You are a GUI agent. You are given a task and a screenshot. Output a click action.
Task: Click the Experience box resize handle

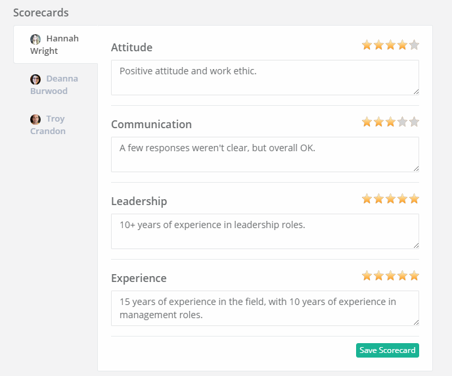[x=416, y=322]
